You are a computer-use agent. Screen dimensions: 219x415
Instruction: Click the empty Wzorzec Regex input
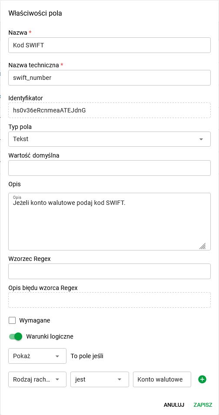[109, 271]
